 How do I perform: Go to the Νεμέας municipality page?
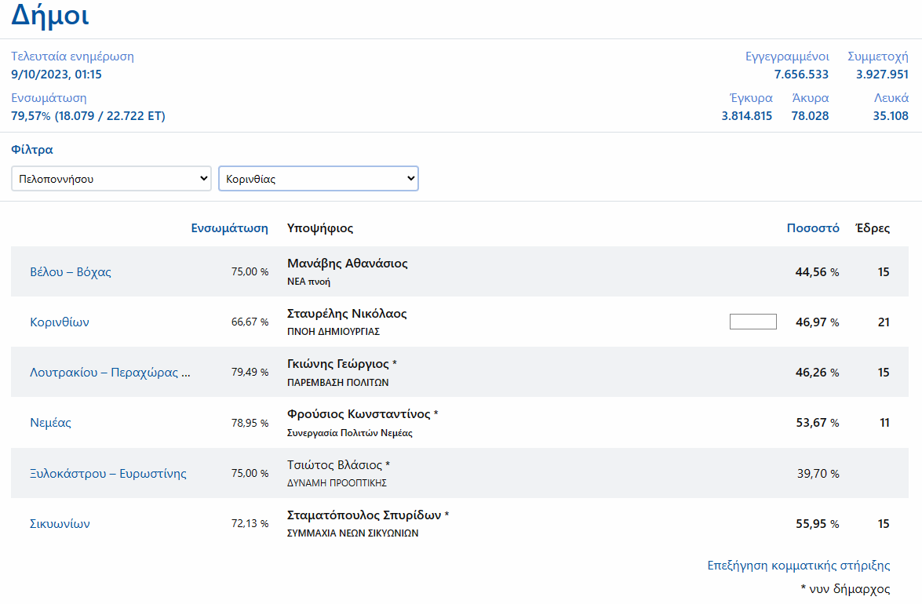pos(50,423)
